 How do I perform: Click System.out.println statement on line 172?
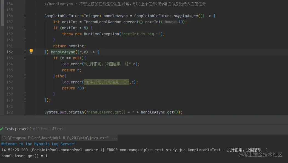point(113,112)
